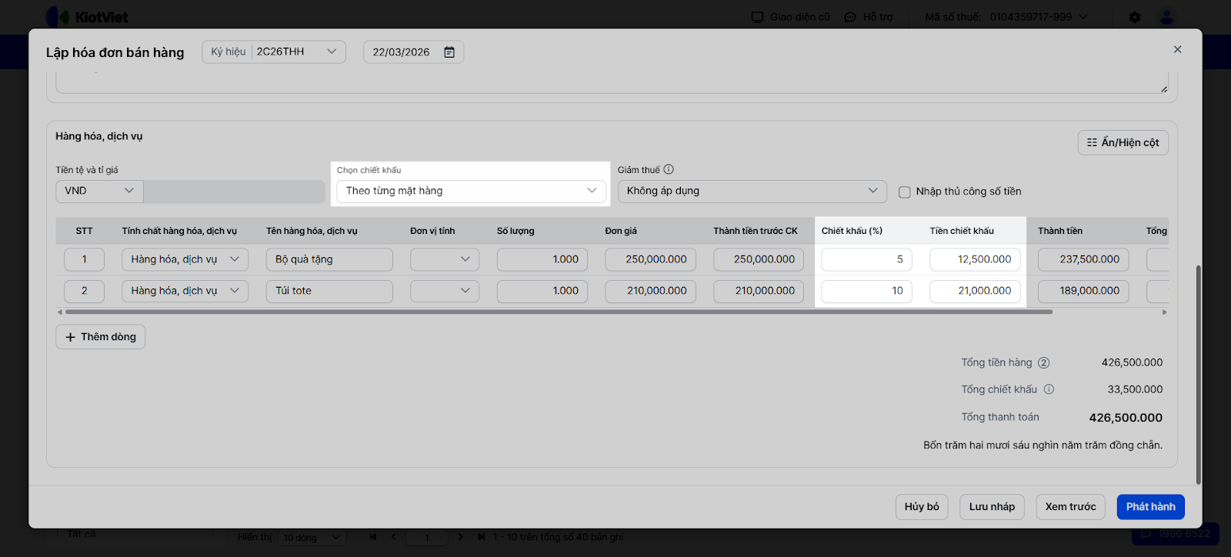Click the dialog's vertical scrollbar
Image resolution: width=1231 pixels, height=557 pixels.
click(x=1198, y=375)
